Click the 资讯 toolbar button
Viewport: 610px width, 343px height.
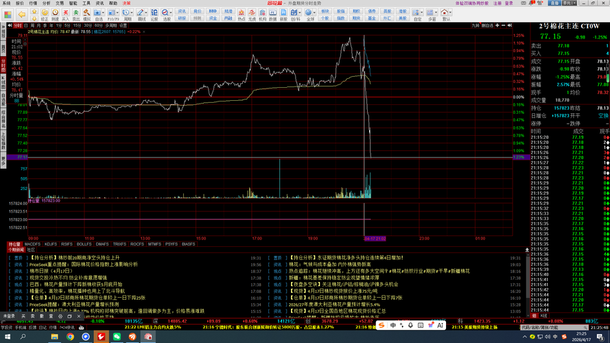182,11
